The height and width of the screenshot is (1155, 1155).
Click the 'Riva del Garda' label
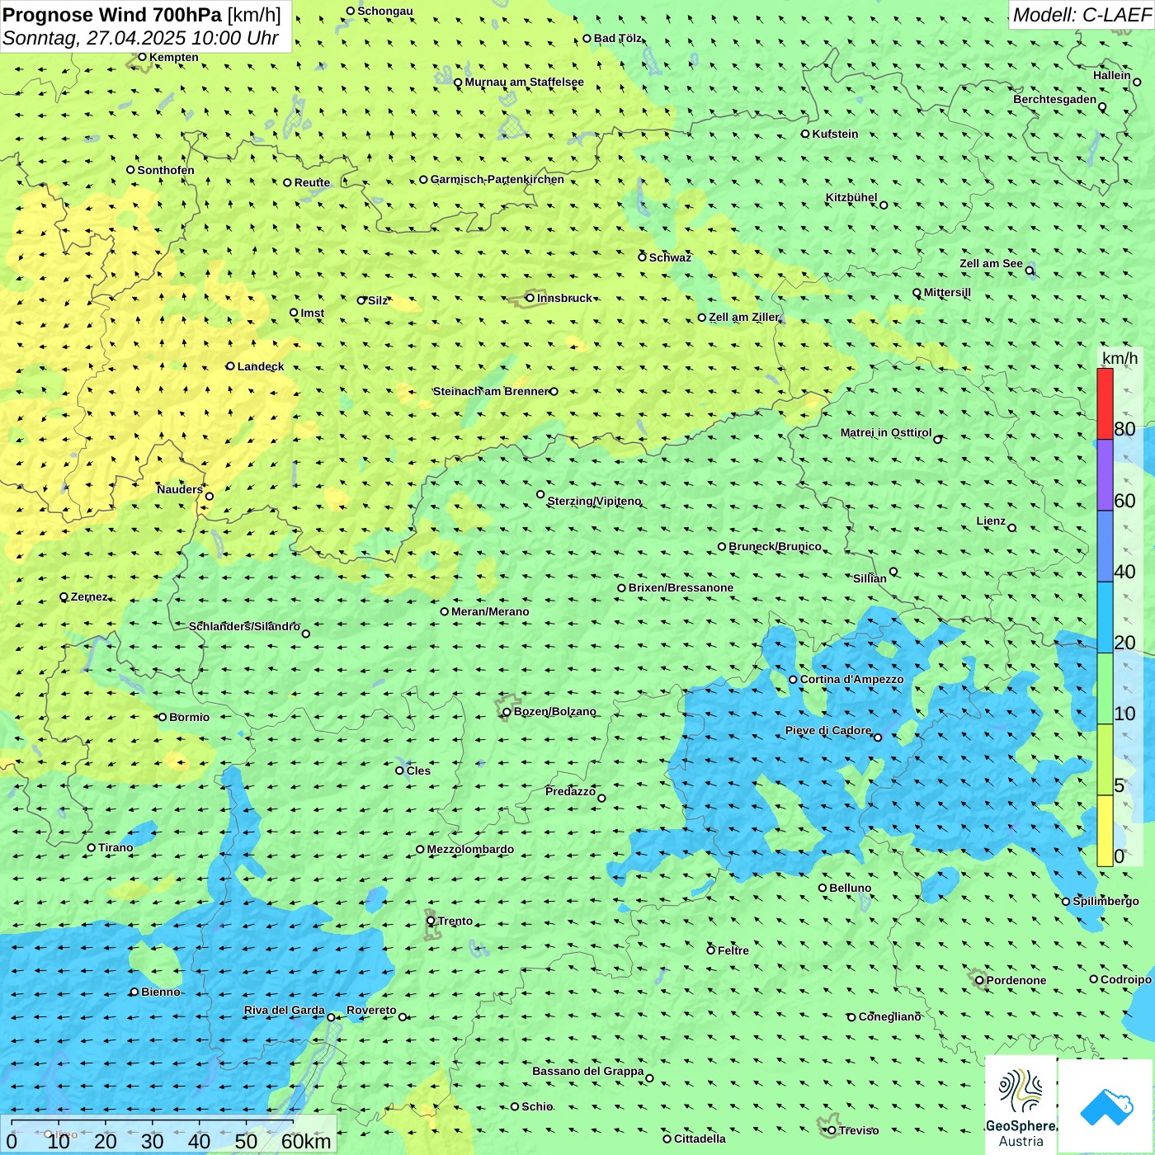click(285, 1010)
